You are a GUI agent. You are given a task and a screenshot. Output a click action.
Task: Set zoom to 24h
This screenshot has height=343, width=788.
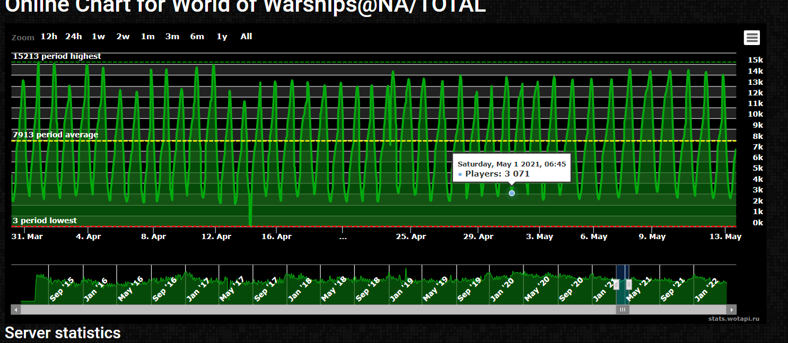74,37
